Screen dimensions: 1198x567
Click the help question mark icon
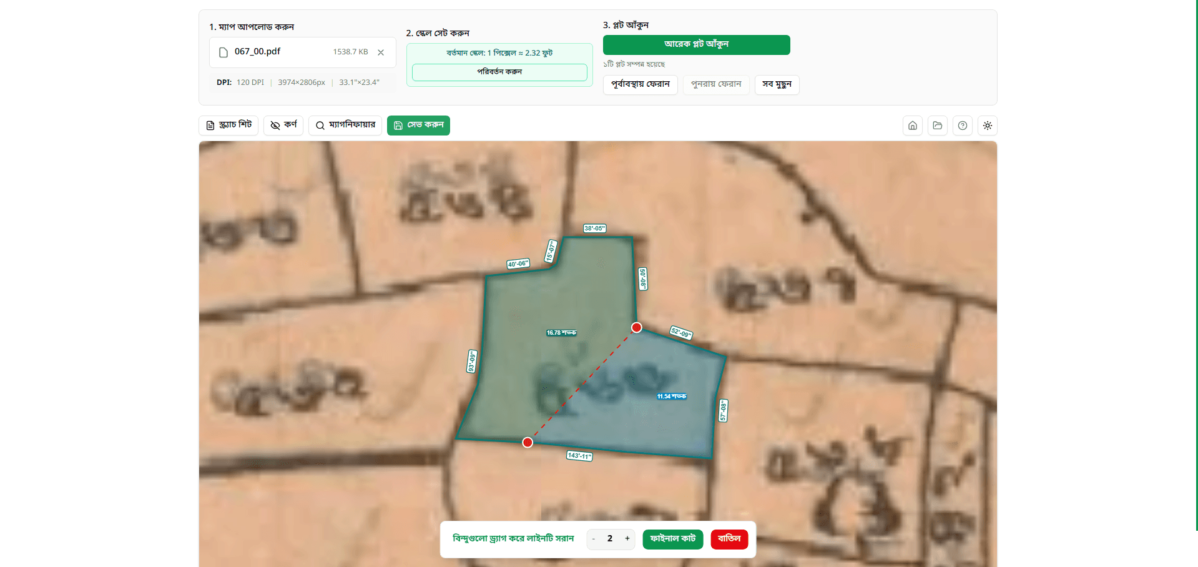point(963,126)
